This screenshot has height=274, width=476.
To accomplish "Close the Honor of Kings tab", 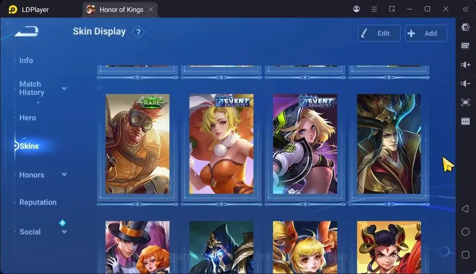I will click(x=151, y=10).
